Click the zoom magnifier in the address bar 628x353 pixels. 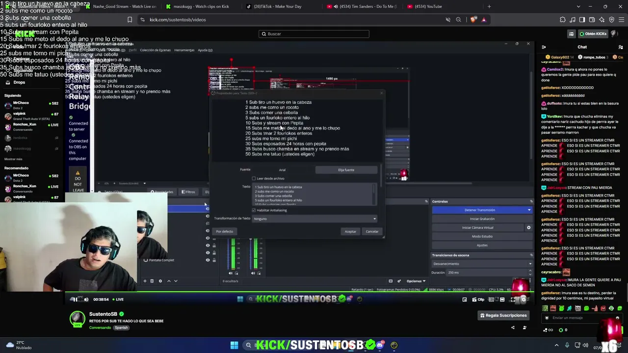(458, 20)
